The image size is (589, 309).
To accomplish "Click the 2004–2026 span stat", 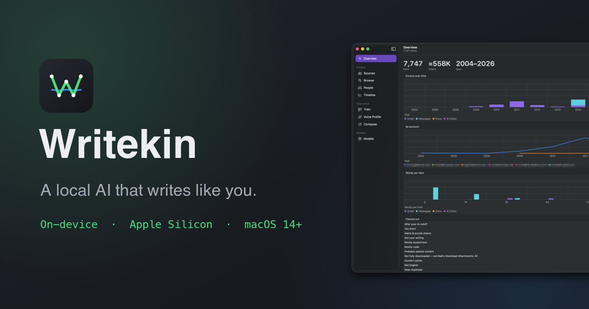I will point(475,65).
